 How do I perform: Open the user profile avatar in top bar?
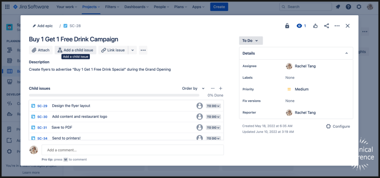coord(370,7)
